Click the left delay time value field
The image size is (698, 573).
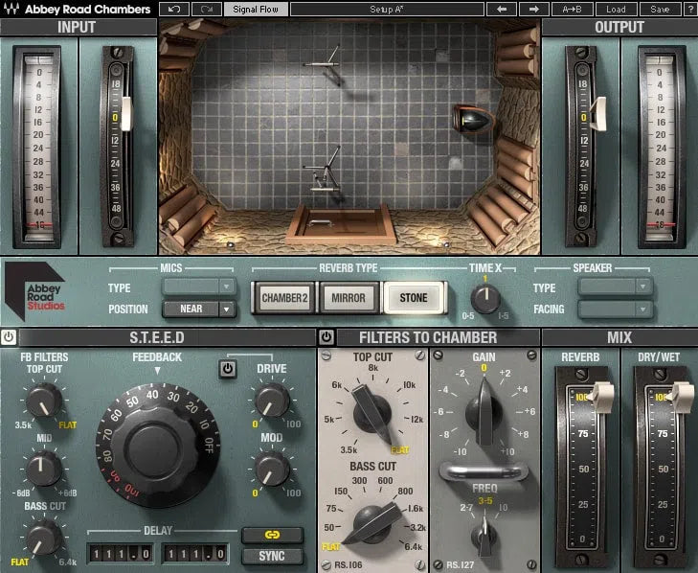(x=122, y=553)
